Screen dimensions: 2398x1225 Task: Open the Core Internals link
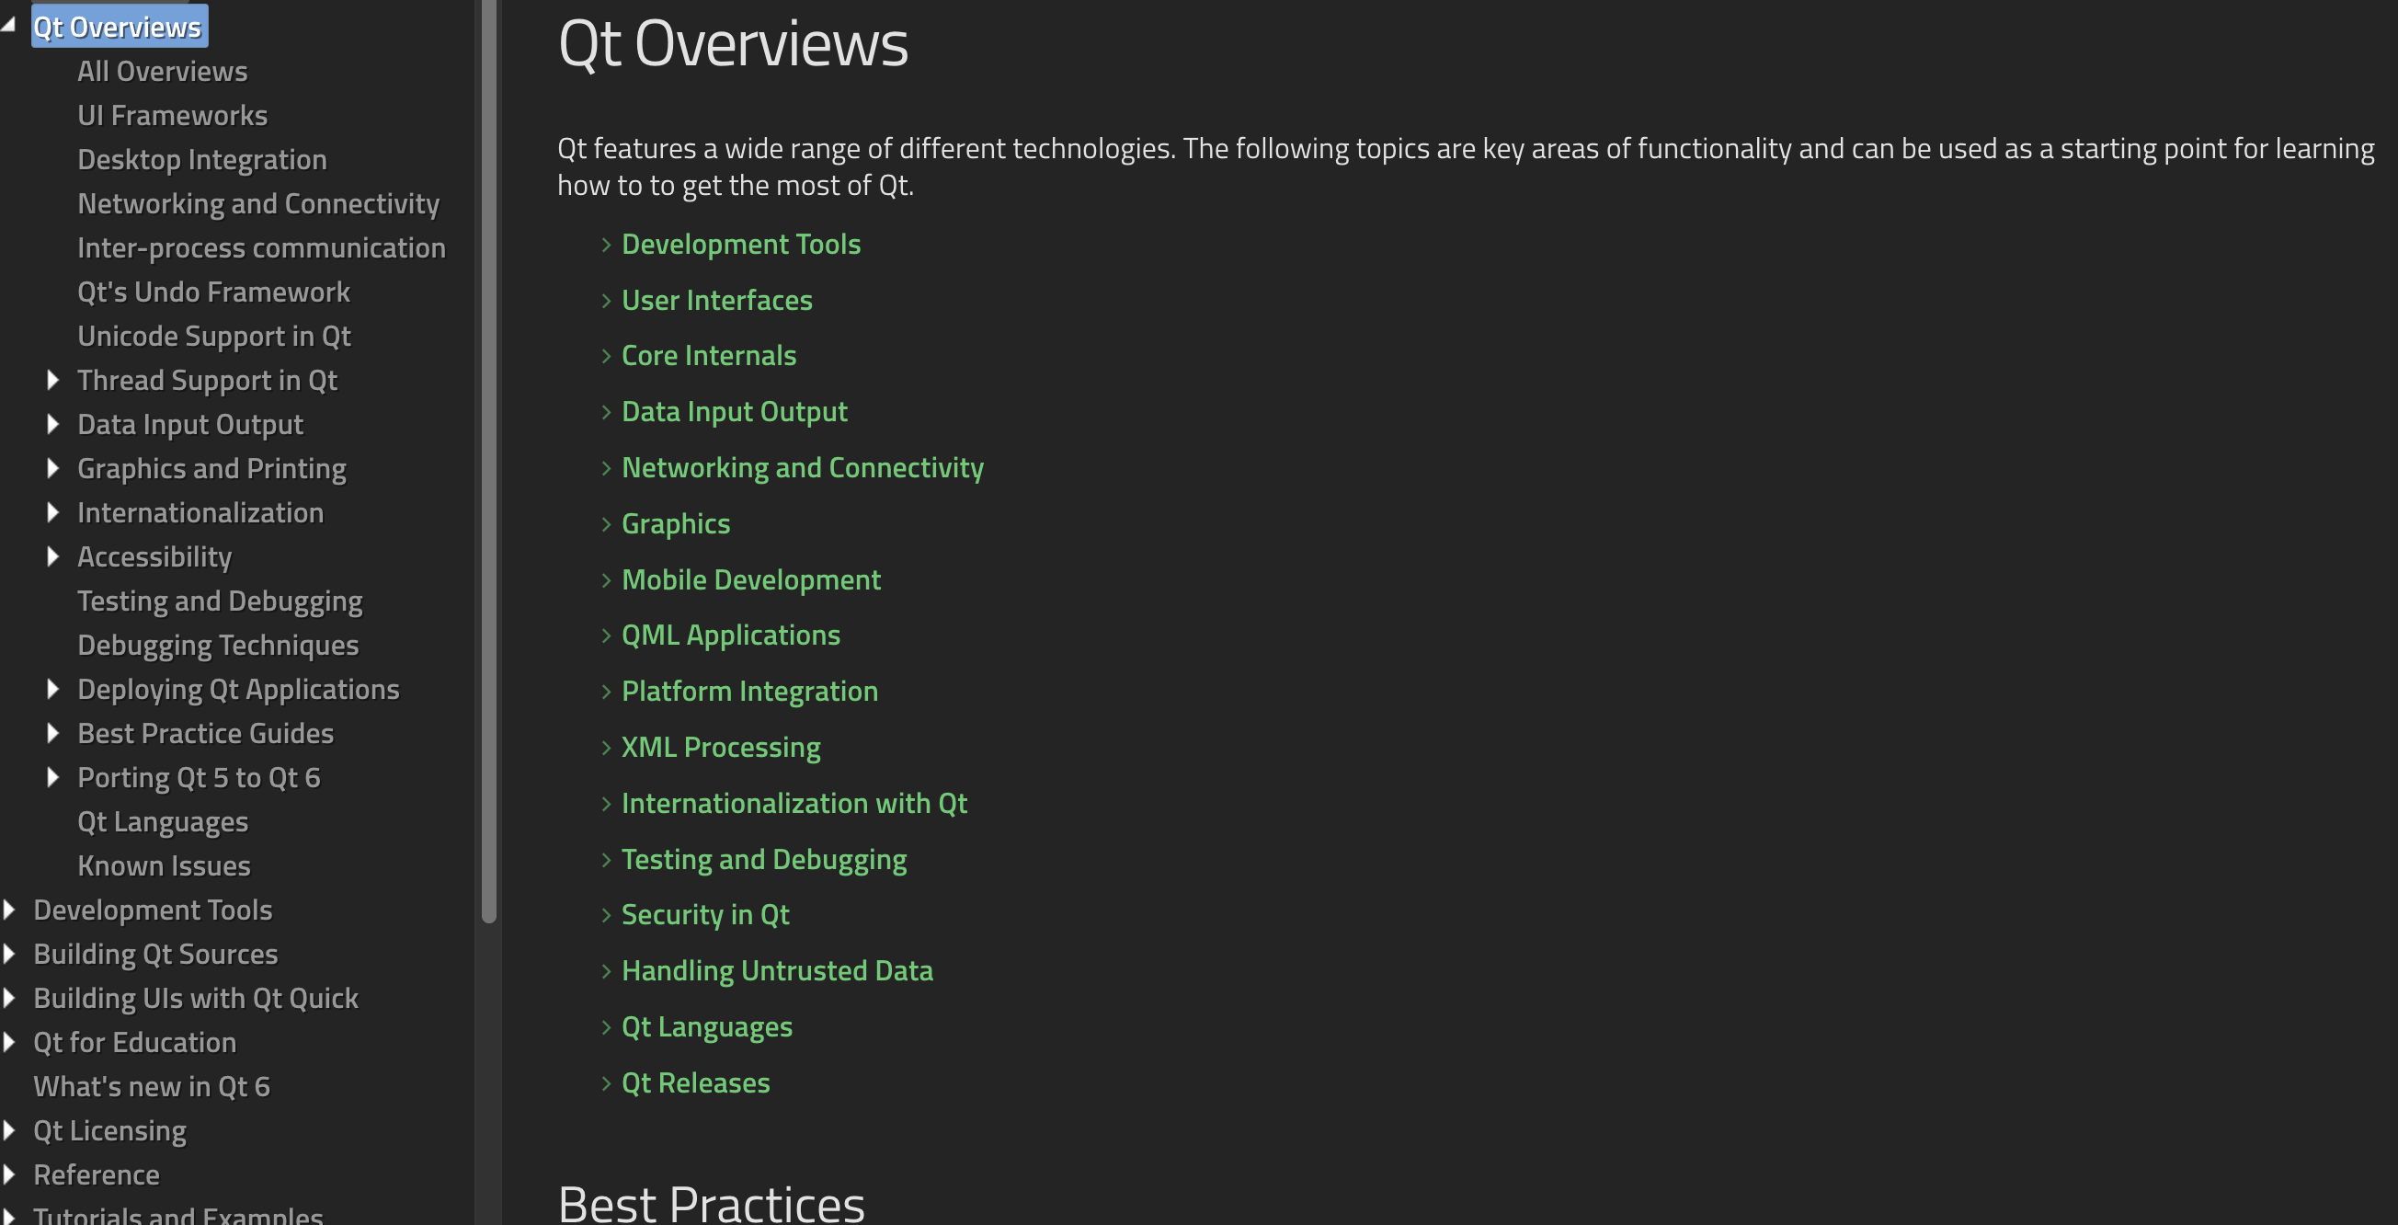pos(708,356)
